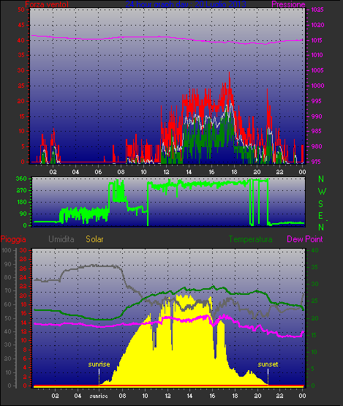The image size is (343, 406).
Task: Select the Umidita legend label
Action: [61, 239]
